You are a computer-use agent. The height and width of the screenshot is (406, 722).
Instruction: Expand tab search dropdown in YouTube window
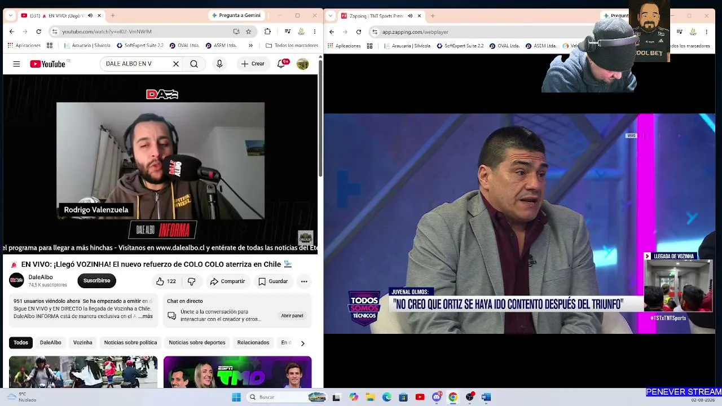10,16
